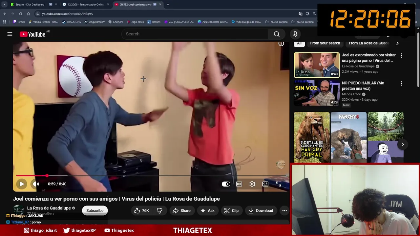Open the channel avatar of La Rosa
The height and width of the screenshot is (236, 420).
pos(18,210)
